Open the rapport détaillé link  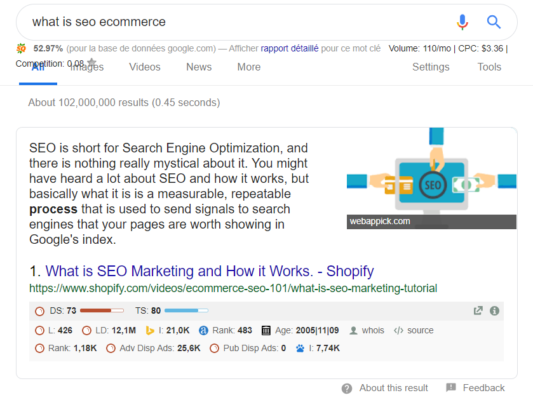point(290,49)
